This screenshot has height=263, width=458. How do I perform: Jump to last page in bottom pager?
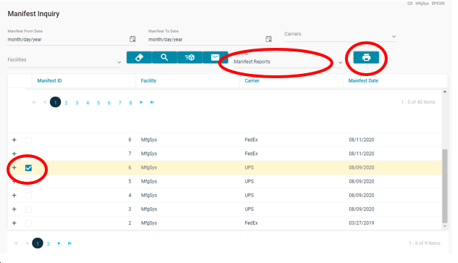[70, 243]
